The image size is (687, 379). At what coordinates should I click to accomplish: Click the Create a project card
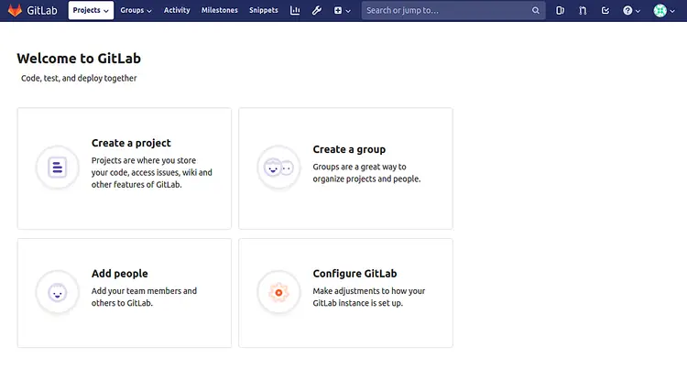[124, 168]
